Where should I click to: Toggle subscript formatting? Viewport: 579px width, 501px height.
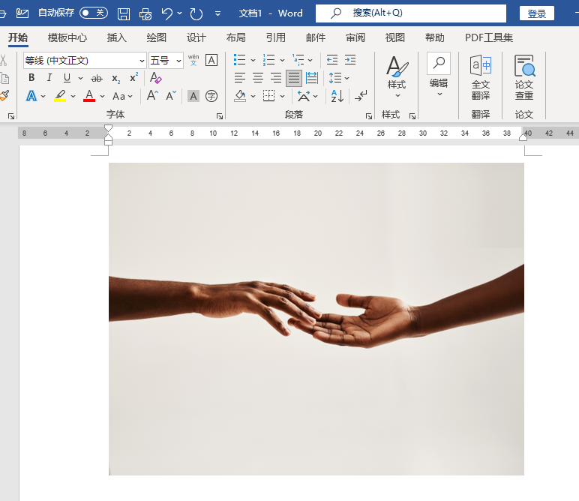point(116,79)
